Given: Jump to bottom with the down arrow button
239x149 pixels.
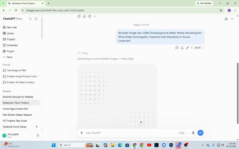Looking at the screenshot, I should click(141, 122).
